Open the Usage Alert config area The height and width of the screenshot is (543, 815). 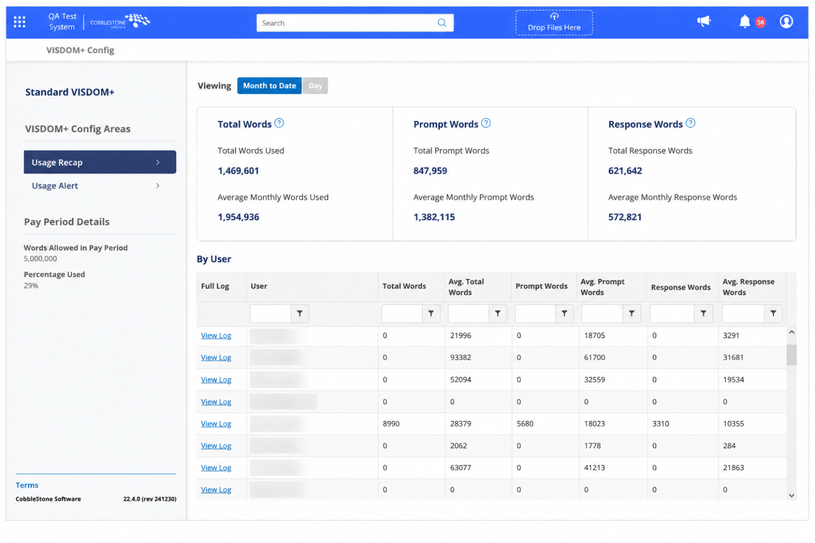point(100,186)
